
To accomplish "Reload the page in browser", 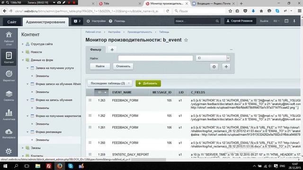I will 168,11.
